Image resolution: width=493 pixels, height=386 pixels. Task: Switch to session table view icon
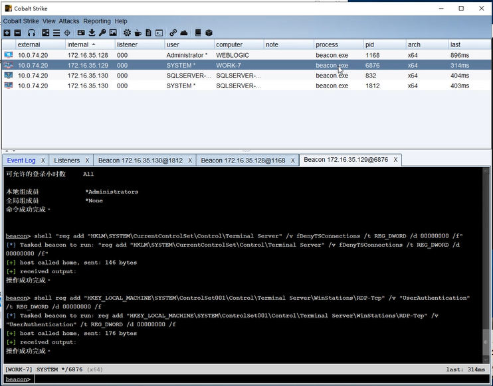56,32
